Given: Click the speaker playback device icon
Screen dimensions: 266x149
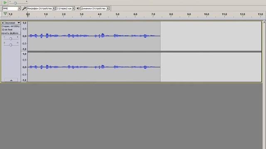Looking at the screenshot, I should pos(78,8).
